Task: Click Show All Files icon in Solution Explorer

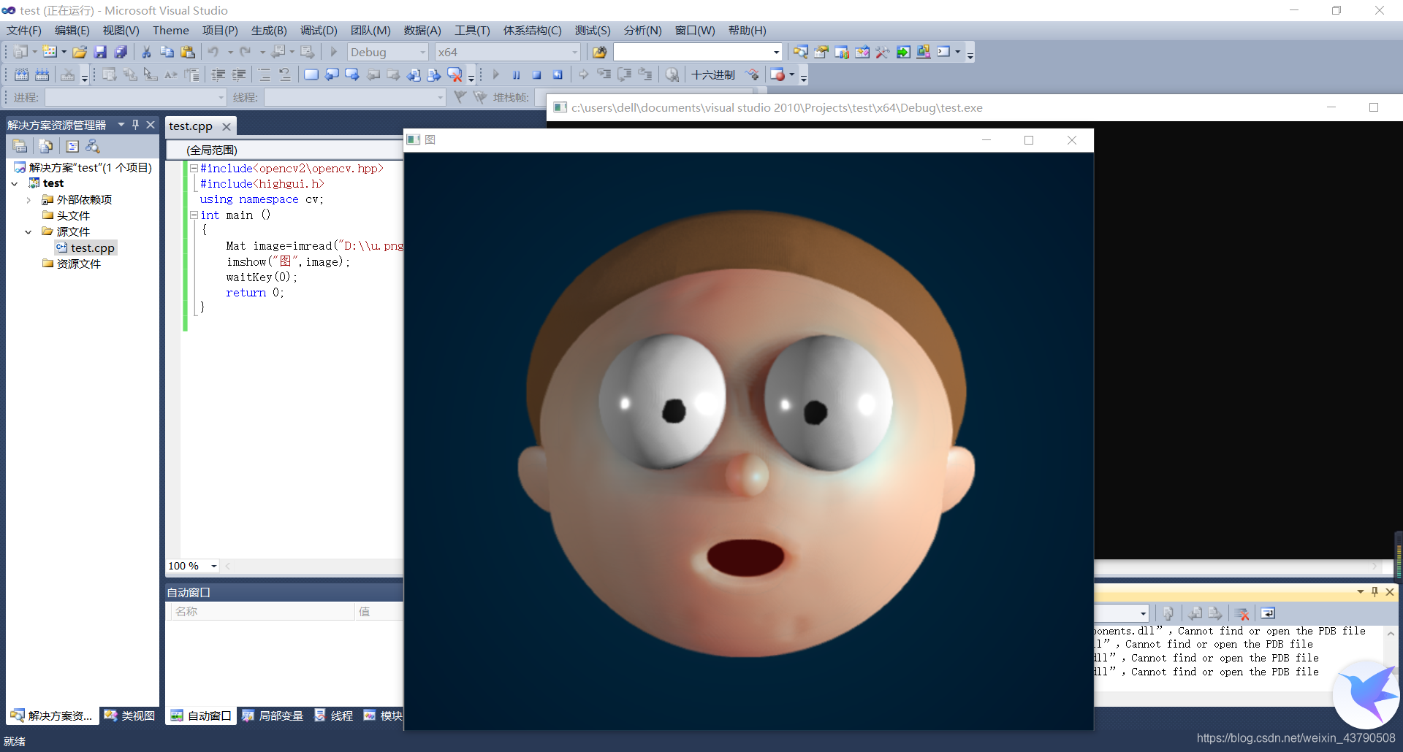Action: pyautogui.click(x=45, y=146)
